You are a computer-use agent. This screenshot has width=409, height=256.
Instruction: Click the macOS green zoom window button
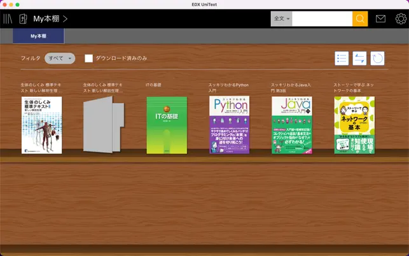point(17,4)
